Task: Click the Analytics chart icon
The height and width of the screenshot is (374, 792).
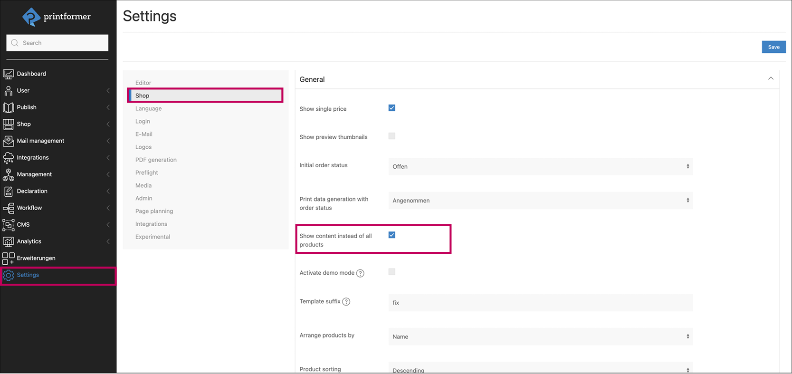Action: click(x=8, y=241)
